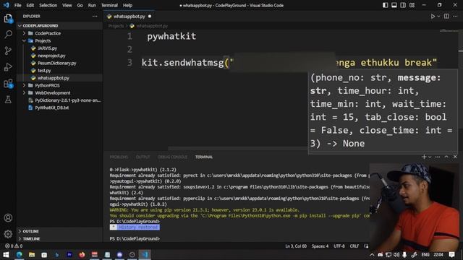Open editor More Actions ellipsis

(x=455, y=17)
